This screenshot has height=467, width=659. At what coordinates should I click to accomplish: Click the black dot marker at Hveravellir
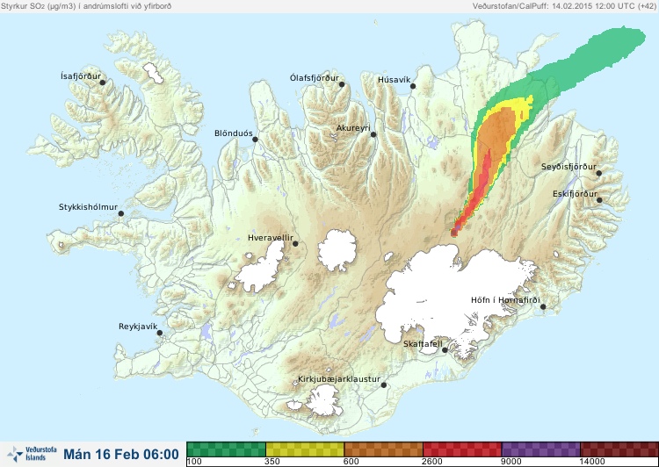(x=295, y=243)
